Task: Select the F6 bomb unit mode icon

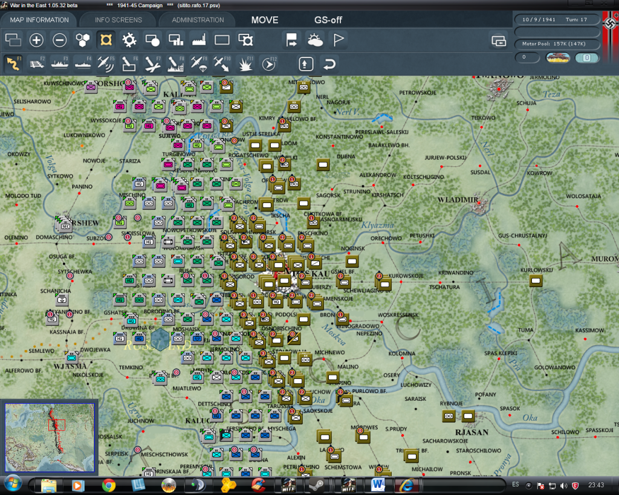Action: pos(129,64)
